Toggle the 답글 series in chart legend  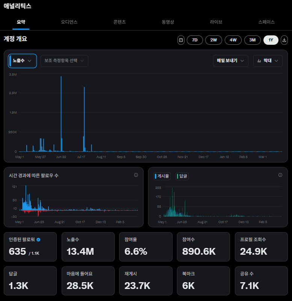(x=182, y=176)
